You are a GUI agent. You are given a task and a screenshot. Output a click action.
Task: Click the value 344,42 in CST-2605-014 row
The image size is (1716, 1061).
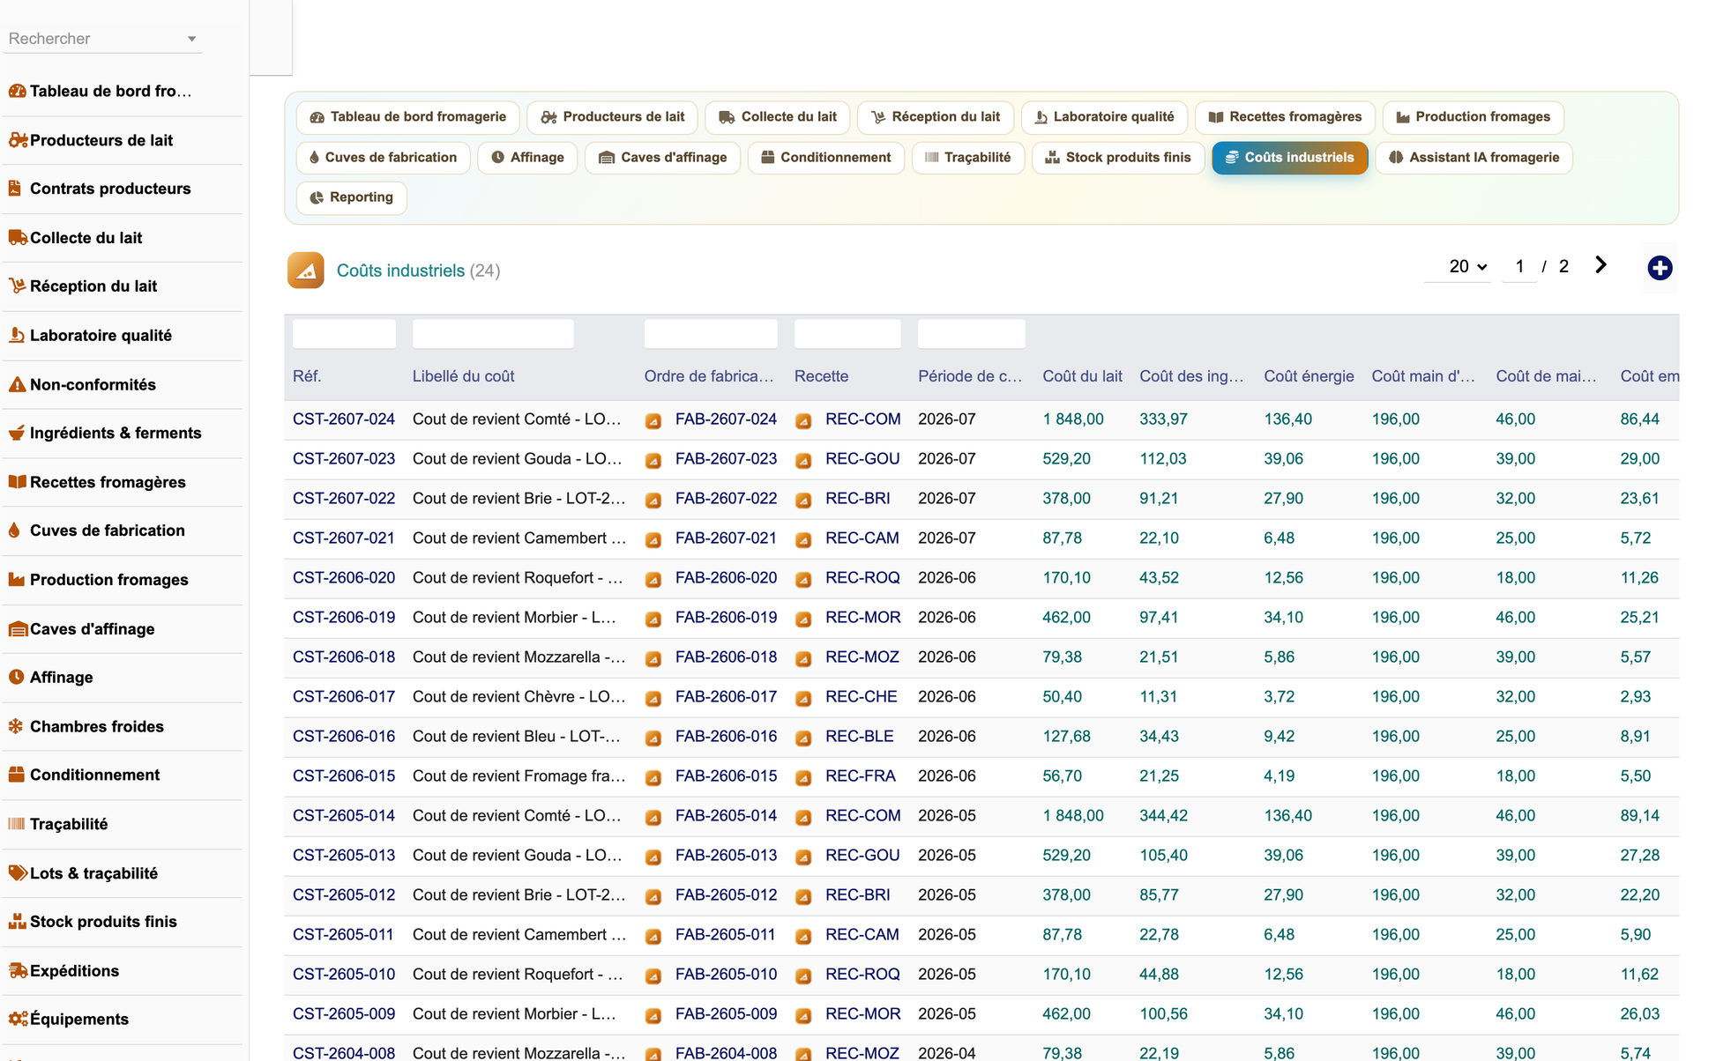tap(1163, 816)
